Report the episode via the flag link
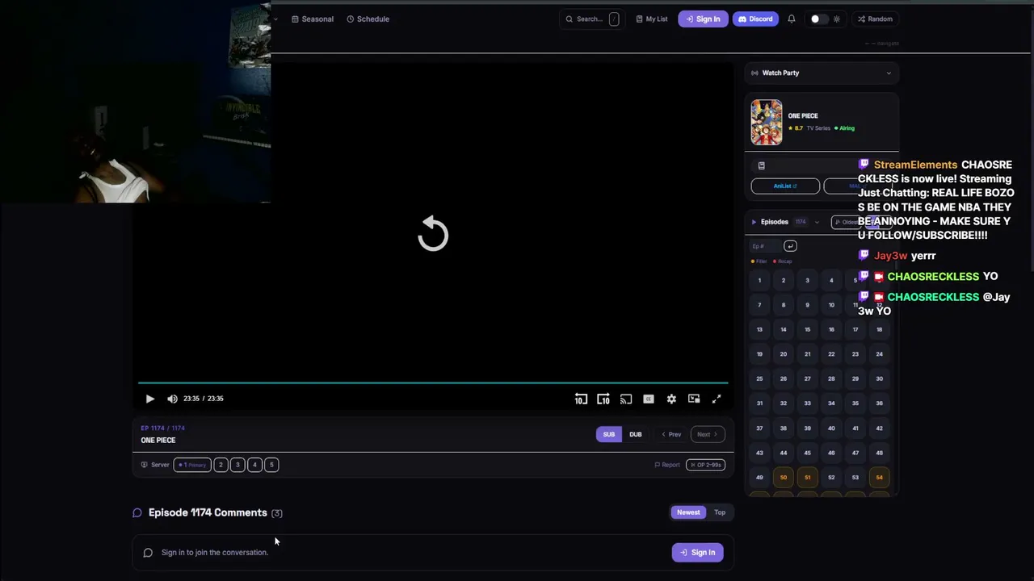The height and width of the screenshot is (581, 1034). [667, 465]
